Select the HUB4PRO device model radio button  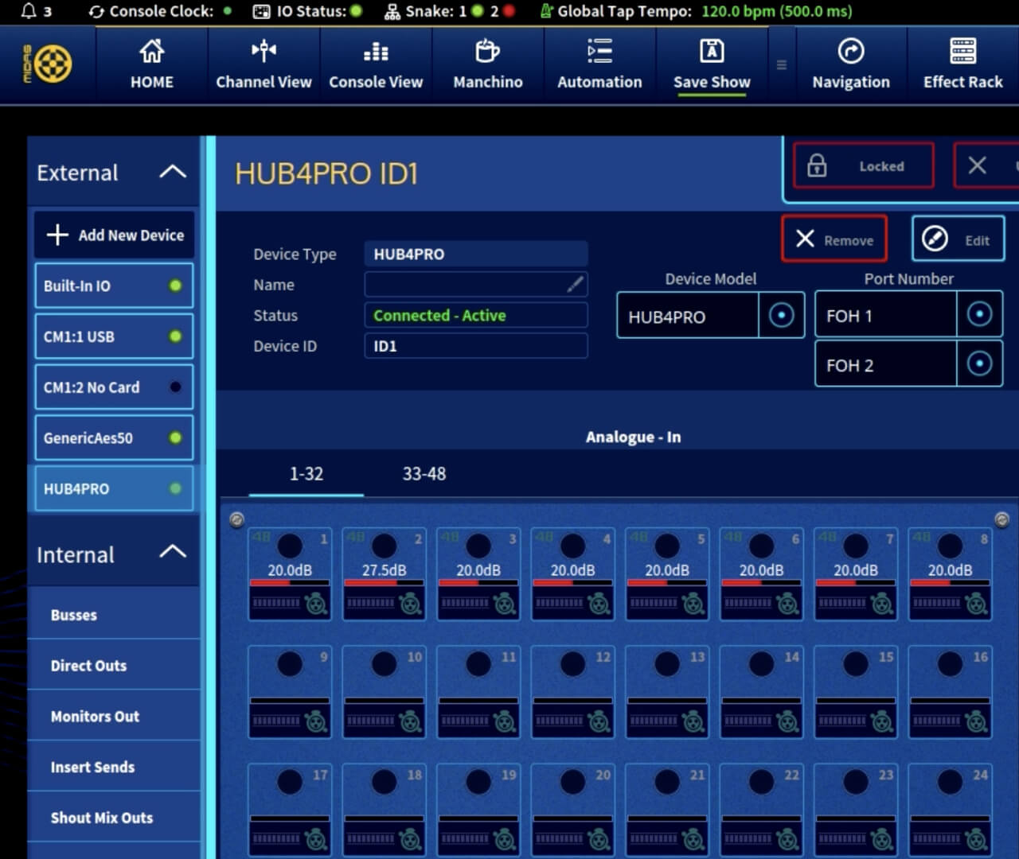[x=781, y=316]
